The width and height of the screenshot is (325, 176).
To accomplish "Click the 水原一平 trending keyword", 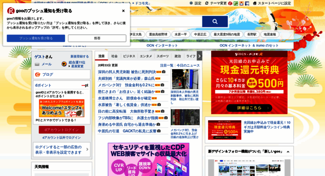I will pyautogui.click(x=181, y=35).
